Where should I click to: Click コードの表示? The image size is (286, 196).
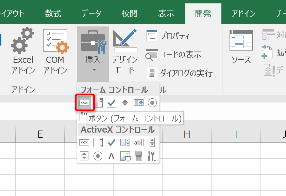[173, 55]
